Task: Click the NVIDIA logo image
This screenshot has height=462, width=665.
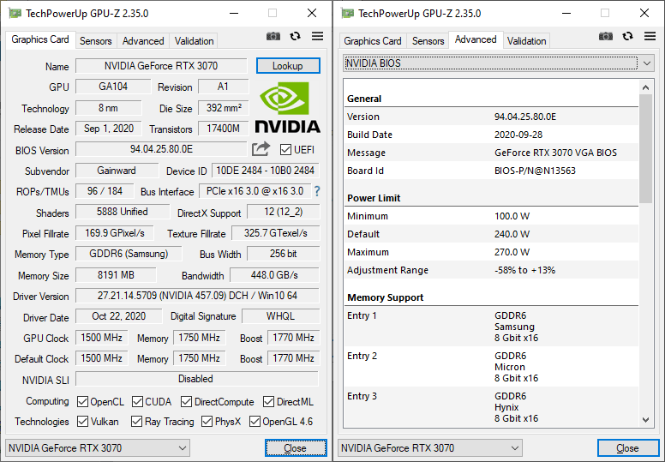Action: click(287, 107)
